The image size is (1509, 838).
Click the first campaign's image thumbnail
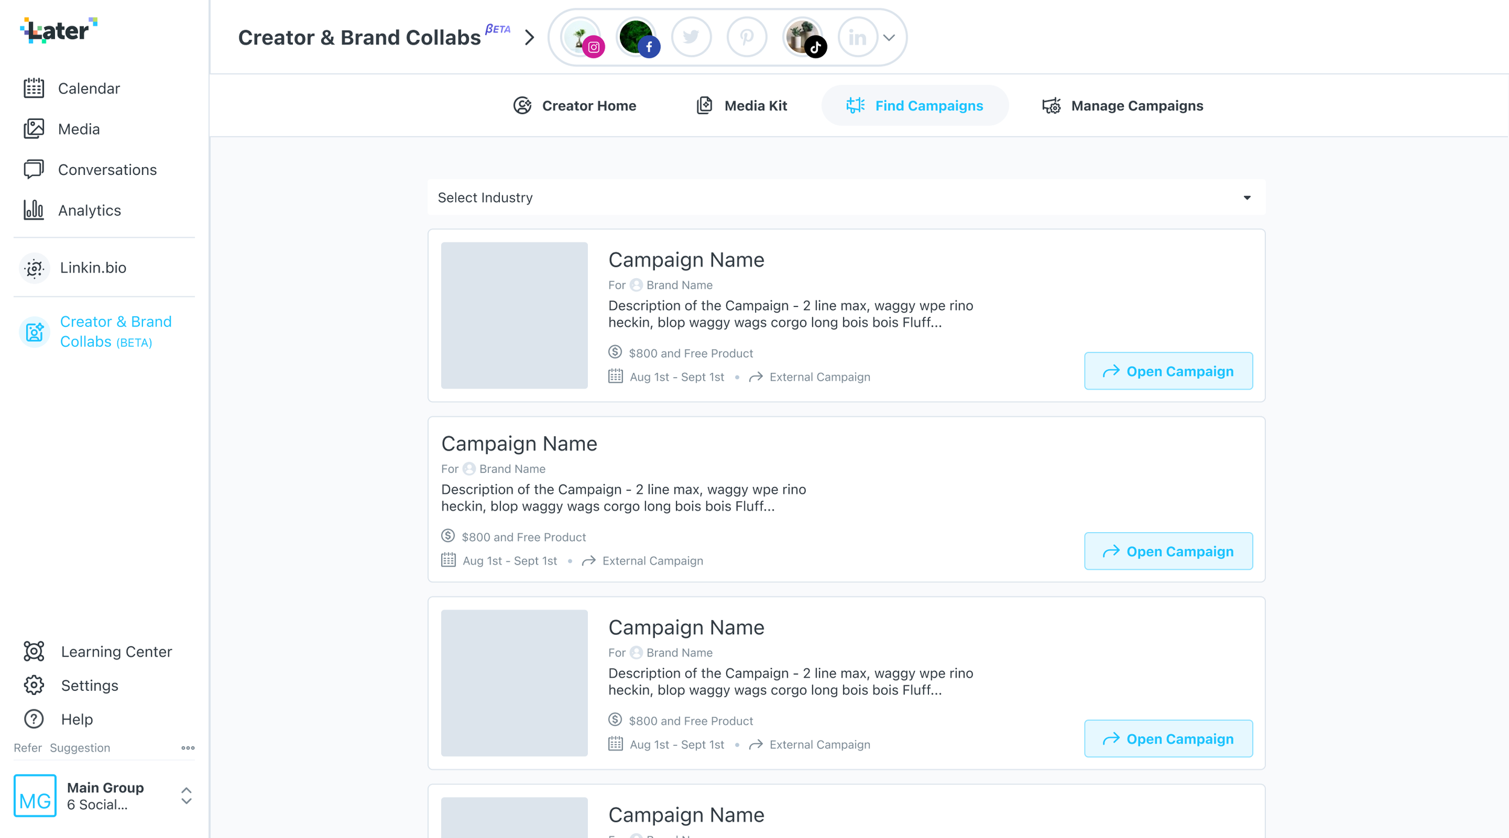(514, 316)
